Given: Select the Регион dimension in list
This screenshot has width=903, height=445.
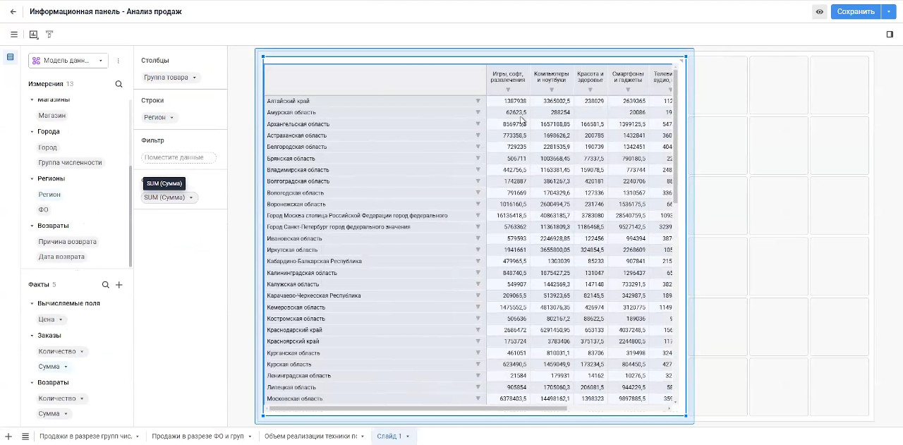Looking at the screenshot, I should pyautogui.click(x=49, y=195).
